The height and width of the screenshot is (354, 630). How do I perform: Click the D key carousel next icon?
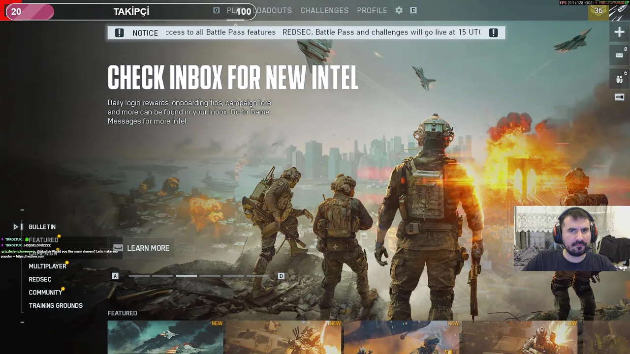(281, 276)
